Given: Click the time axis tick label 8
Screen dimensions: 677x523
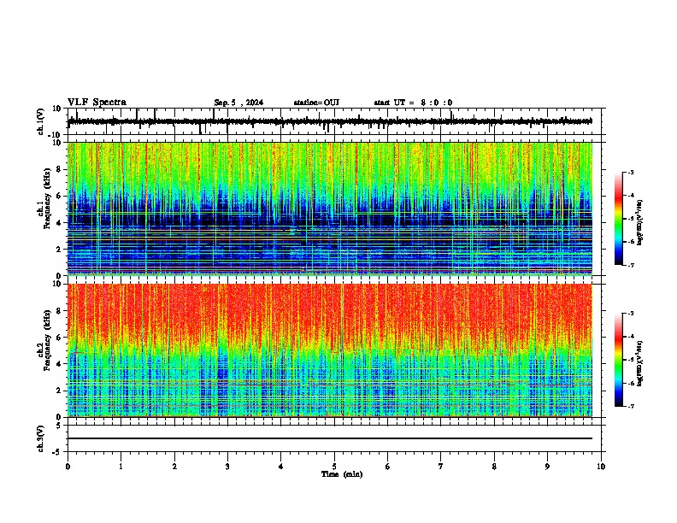Looking at the screenshot, I should click(x=494, y=467).
